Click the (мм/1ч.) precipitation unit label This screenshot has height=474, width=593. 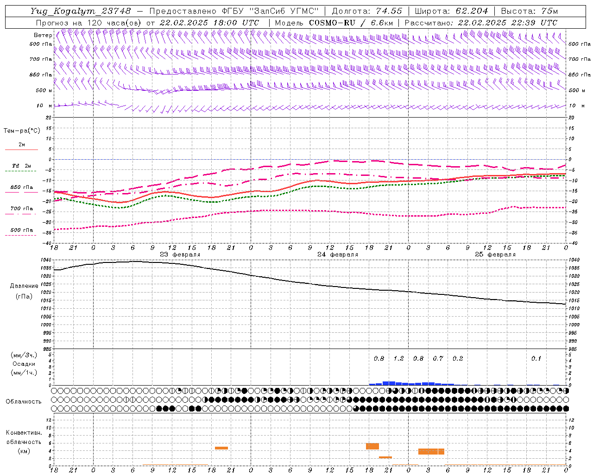coord(24,373)
